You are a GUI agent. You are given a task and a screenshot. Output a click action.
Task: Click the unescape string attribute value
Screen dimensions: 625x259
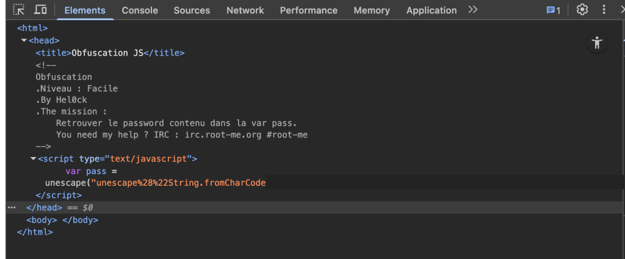179,183
